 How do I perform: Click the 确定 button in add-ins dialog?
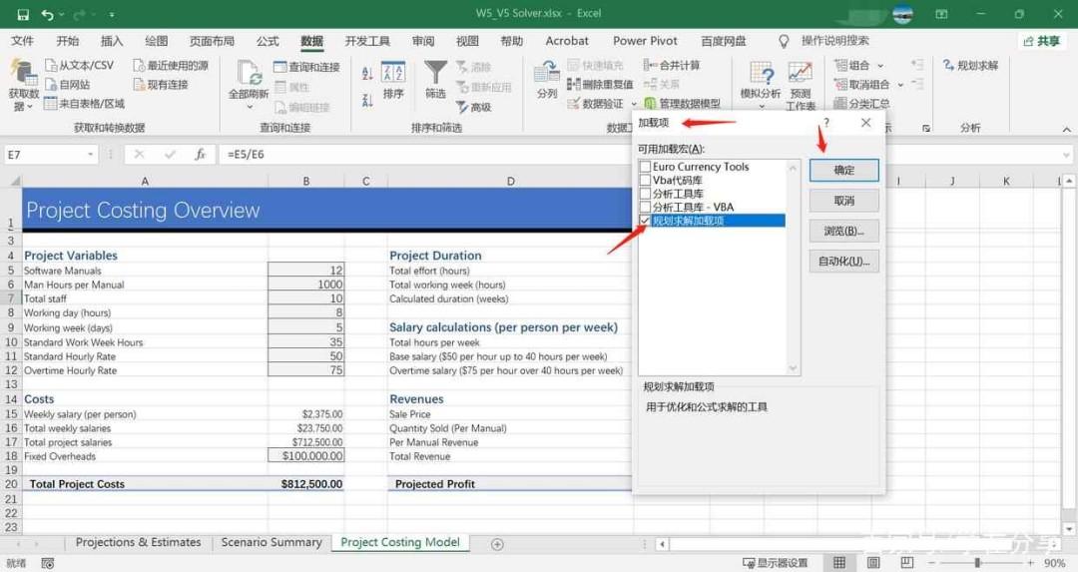(844, 171)
